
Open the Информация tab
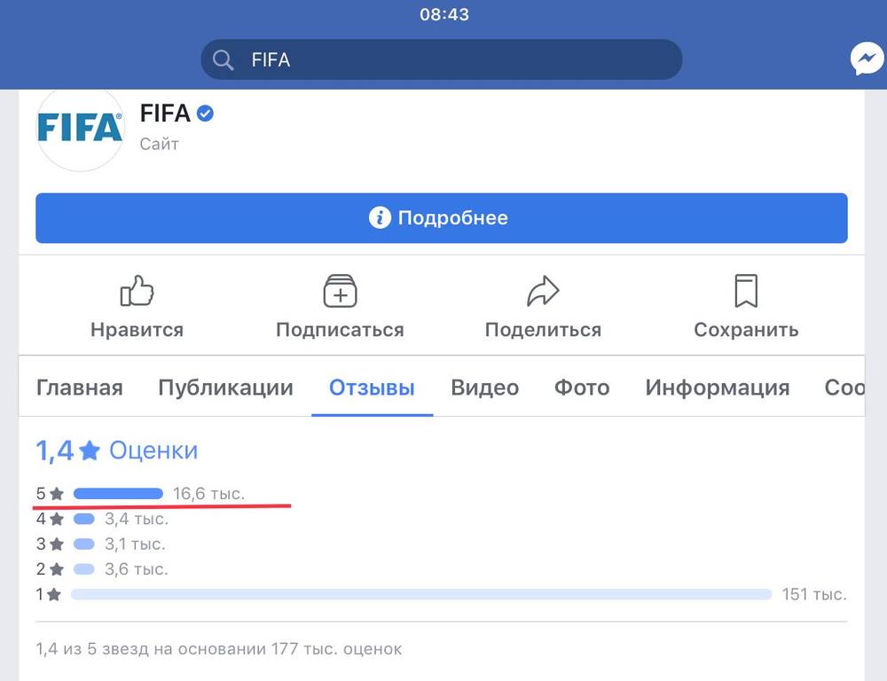click(x=717, y=387)
